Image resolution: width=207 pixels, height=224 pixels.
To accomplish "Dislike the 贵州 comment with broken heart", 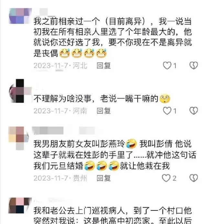I will (194, 178).
